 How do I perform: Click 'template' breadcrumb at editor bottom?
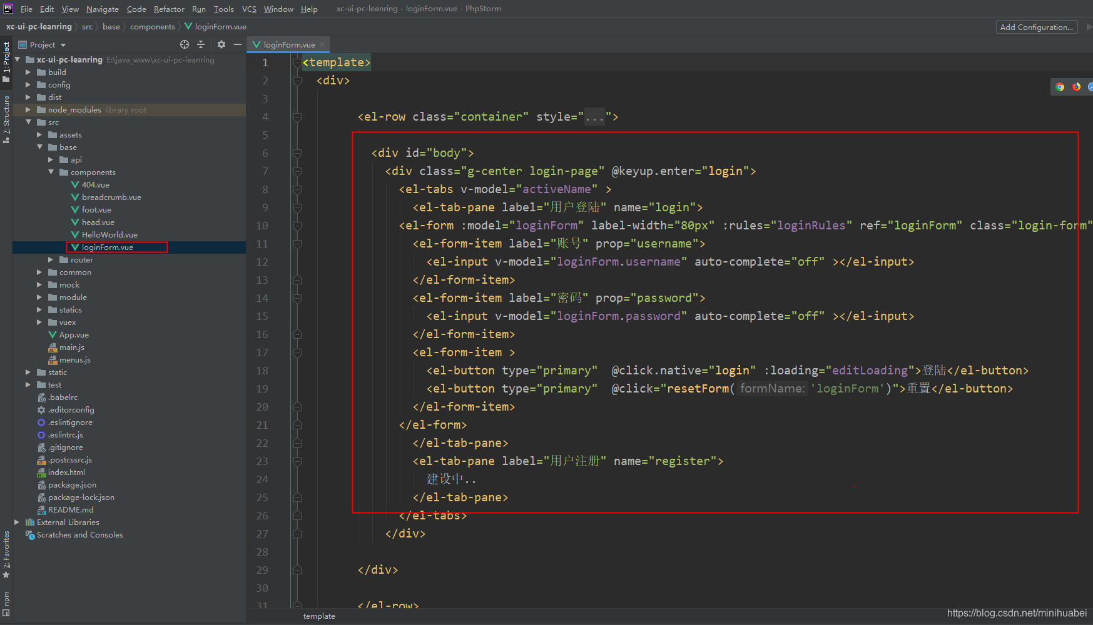[x=319, y=616]
